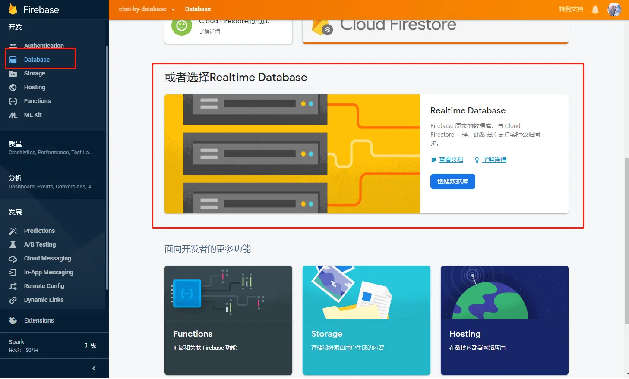
Task: Click the Hosting globe icon in sidebar
Action: (x=13, y=87)
